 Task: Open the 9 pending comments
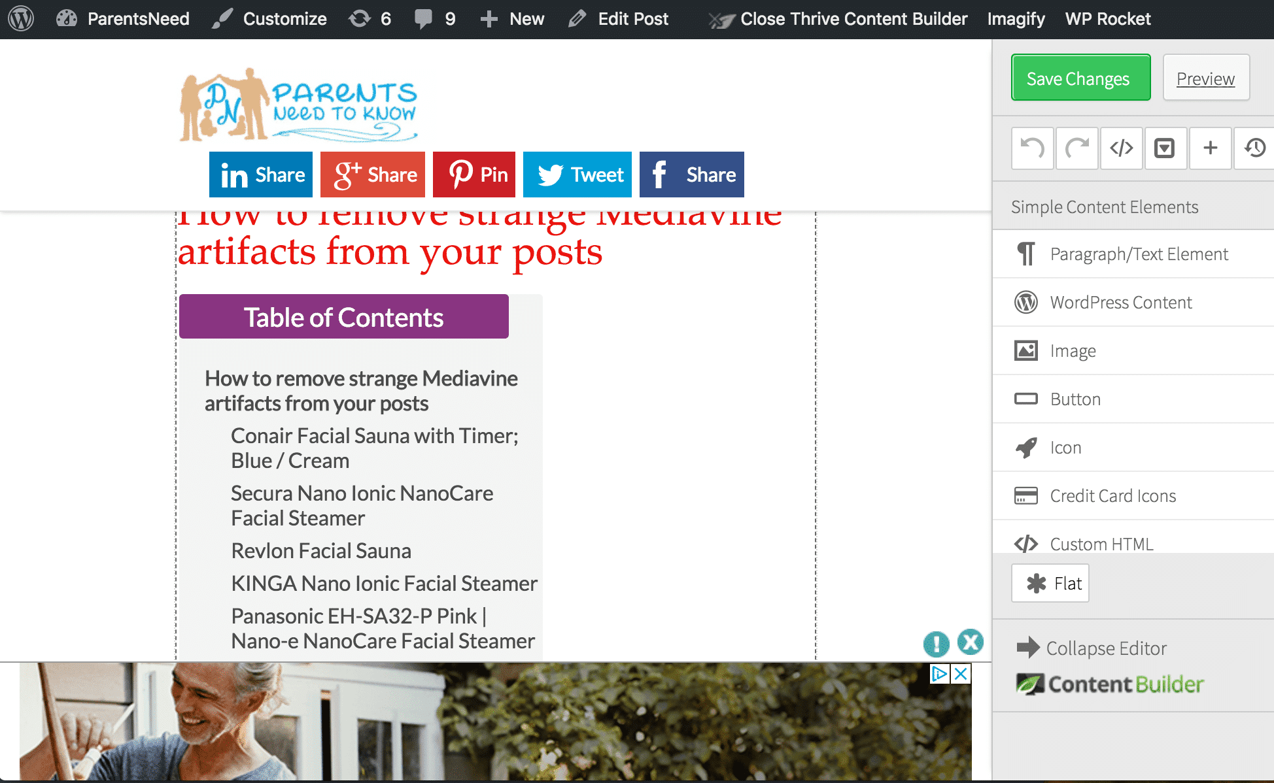pos(435,18)
